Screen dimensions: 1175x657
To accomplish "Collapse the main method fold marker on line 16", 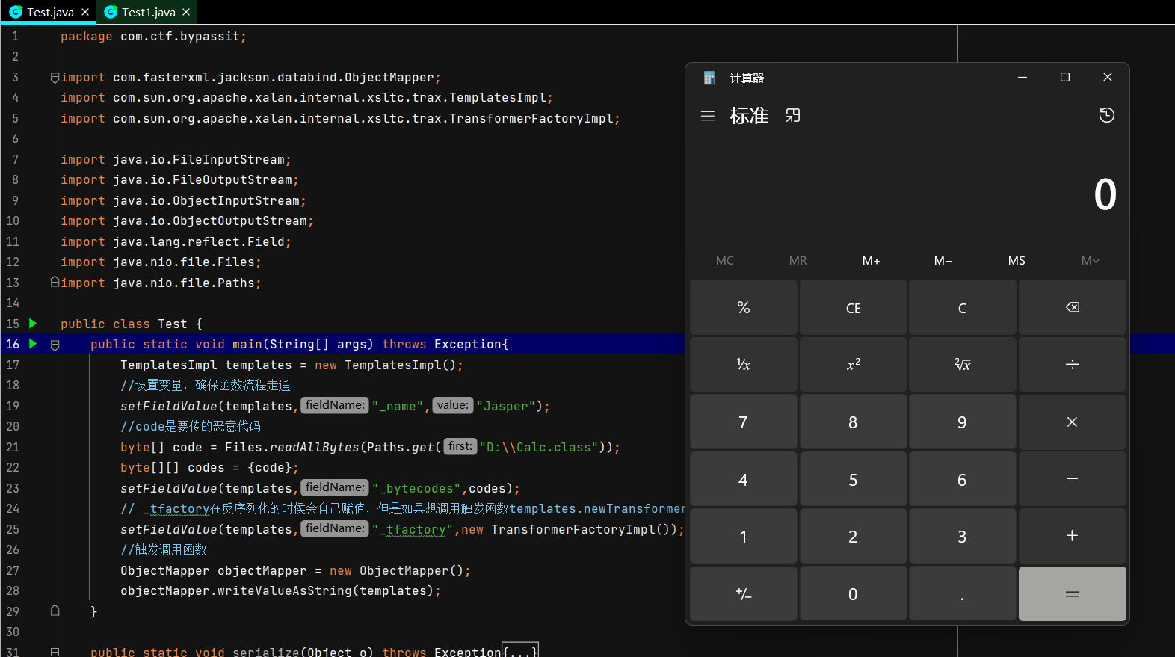I will 55,345.
